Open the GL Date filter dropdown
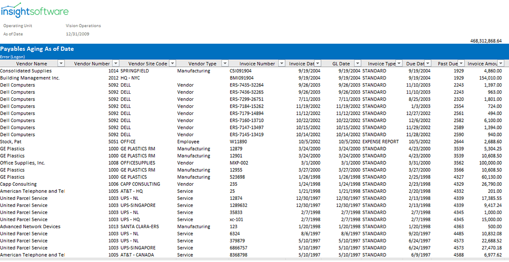 pyautogui.click(x=357, y=64)
